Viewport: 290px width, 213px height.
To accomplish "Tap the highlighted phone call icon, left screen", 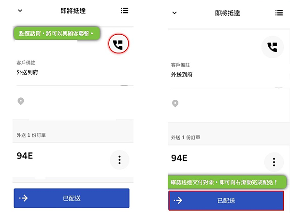I will [118, 44].
